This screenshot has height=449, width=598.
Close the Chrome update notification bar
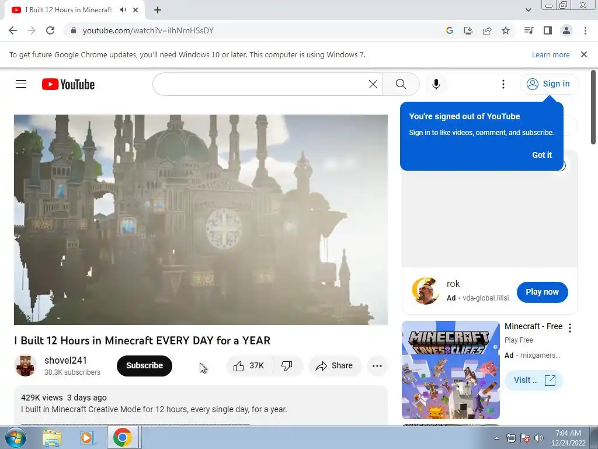583,54
